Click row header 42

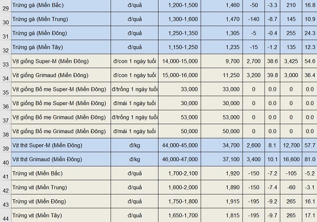click(x=5, y=190)
